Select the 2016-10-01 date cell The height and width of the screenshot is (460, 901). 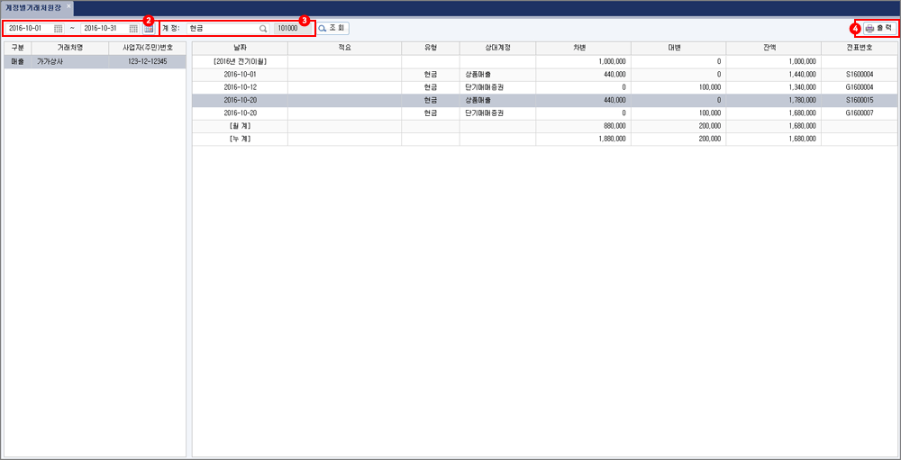point(241,75)
